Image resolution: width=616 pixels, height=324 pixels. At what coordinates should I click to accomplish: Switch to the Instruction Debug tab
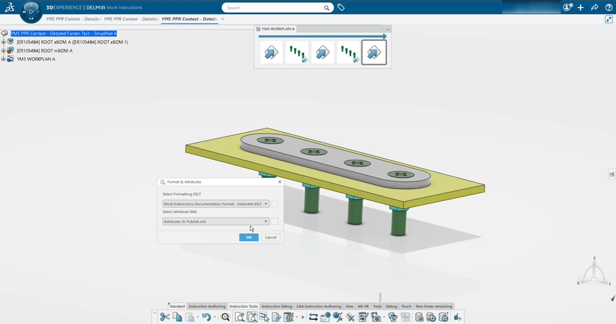pos(277,306)
